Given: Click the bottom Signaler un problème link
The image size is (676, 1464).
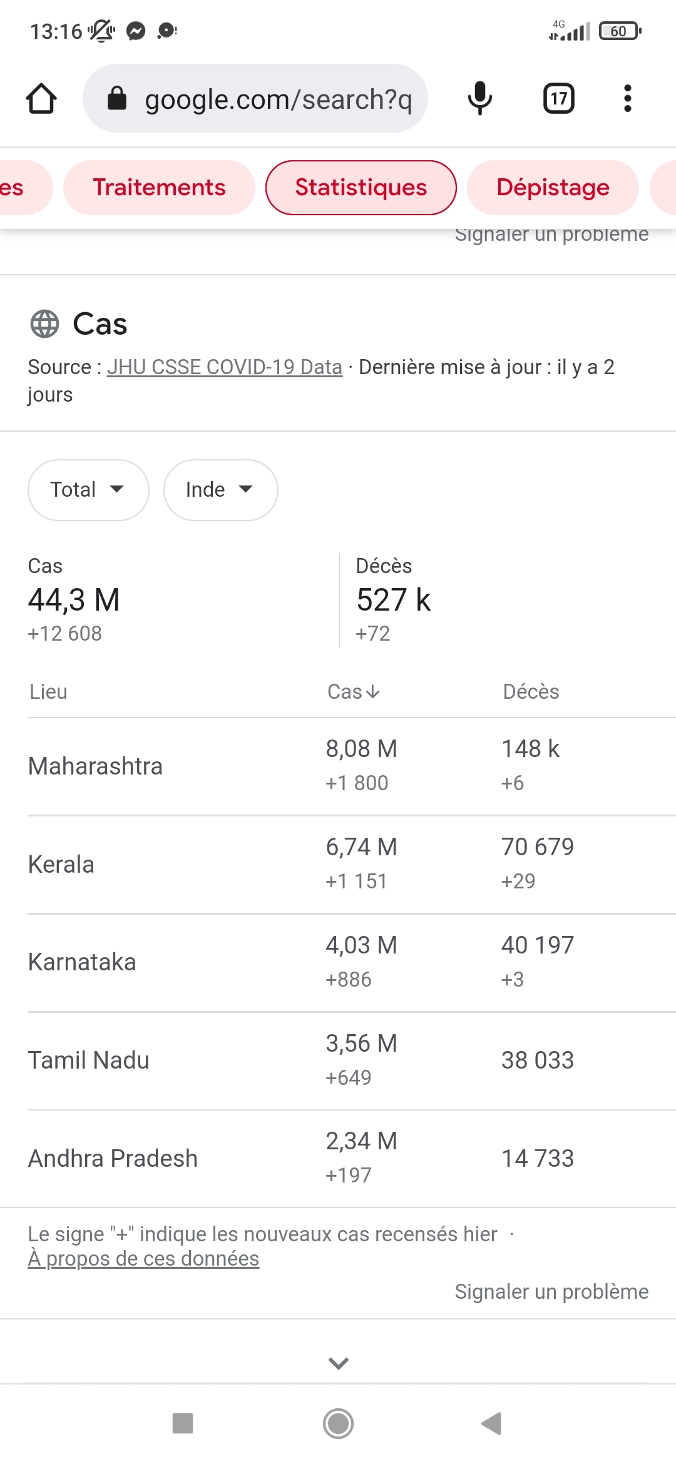Looking at the screenshot, I should tap(551, 1292).
